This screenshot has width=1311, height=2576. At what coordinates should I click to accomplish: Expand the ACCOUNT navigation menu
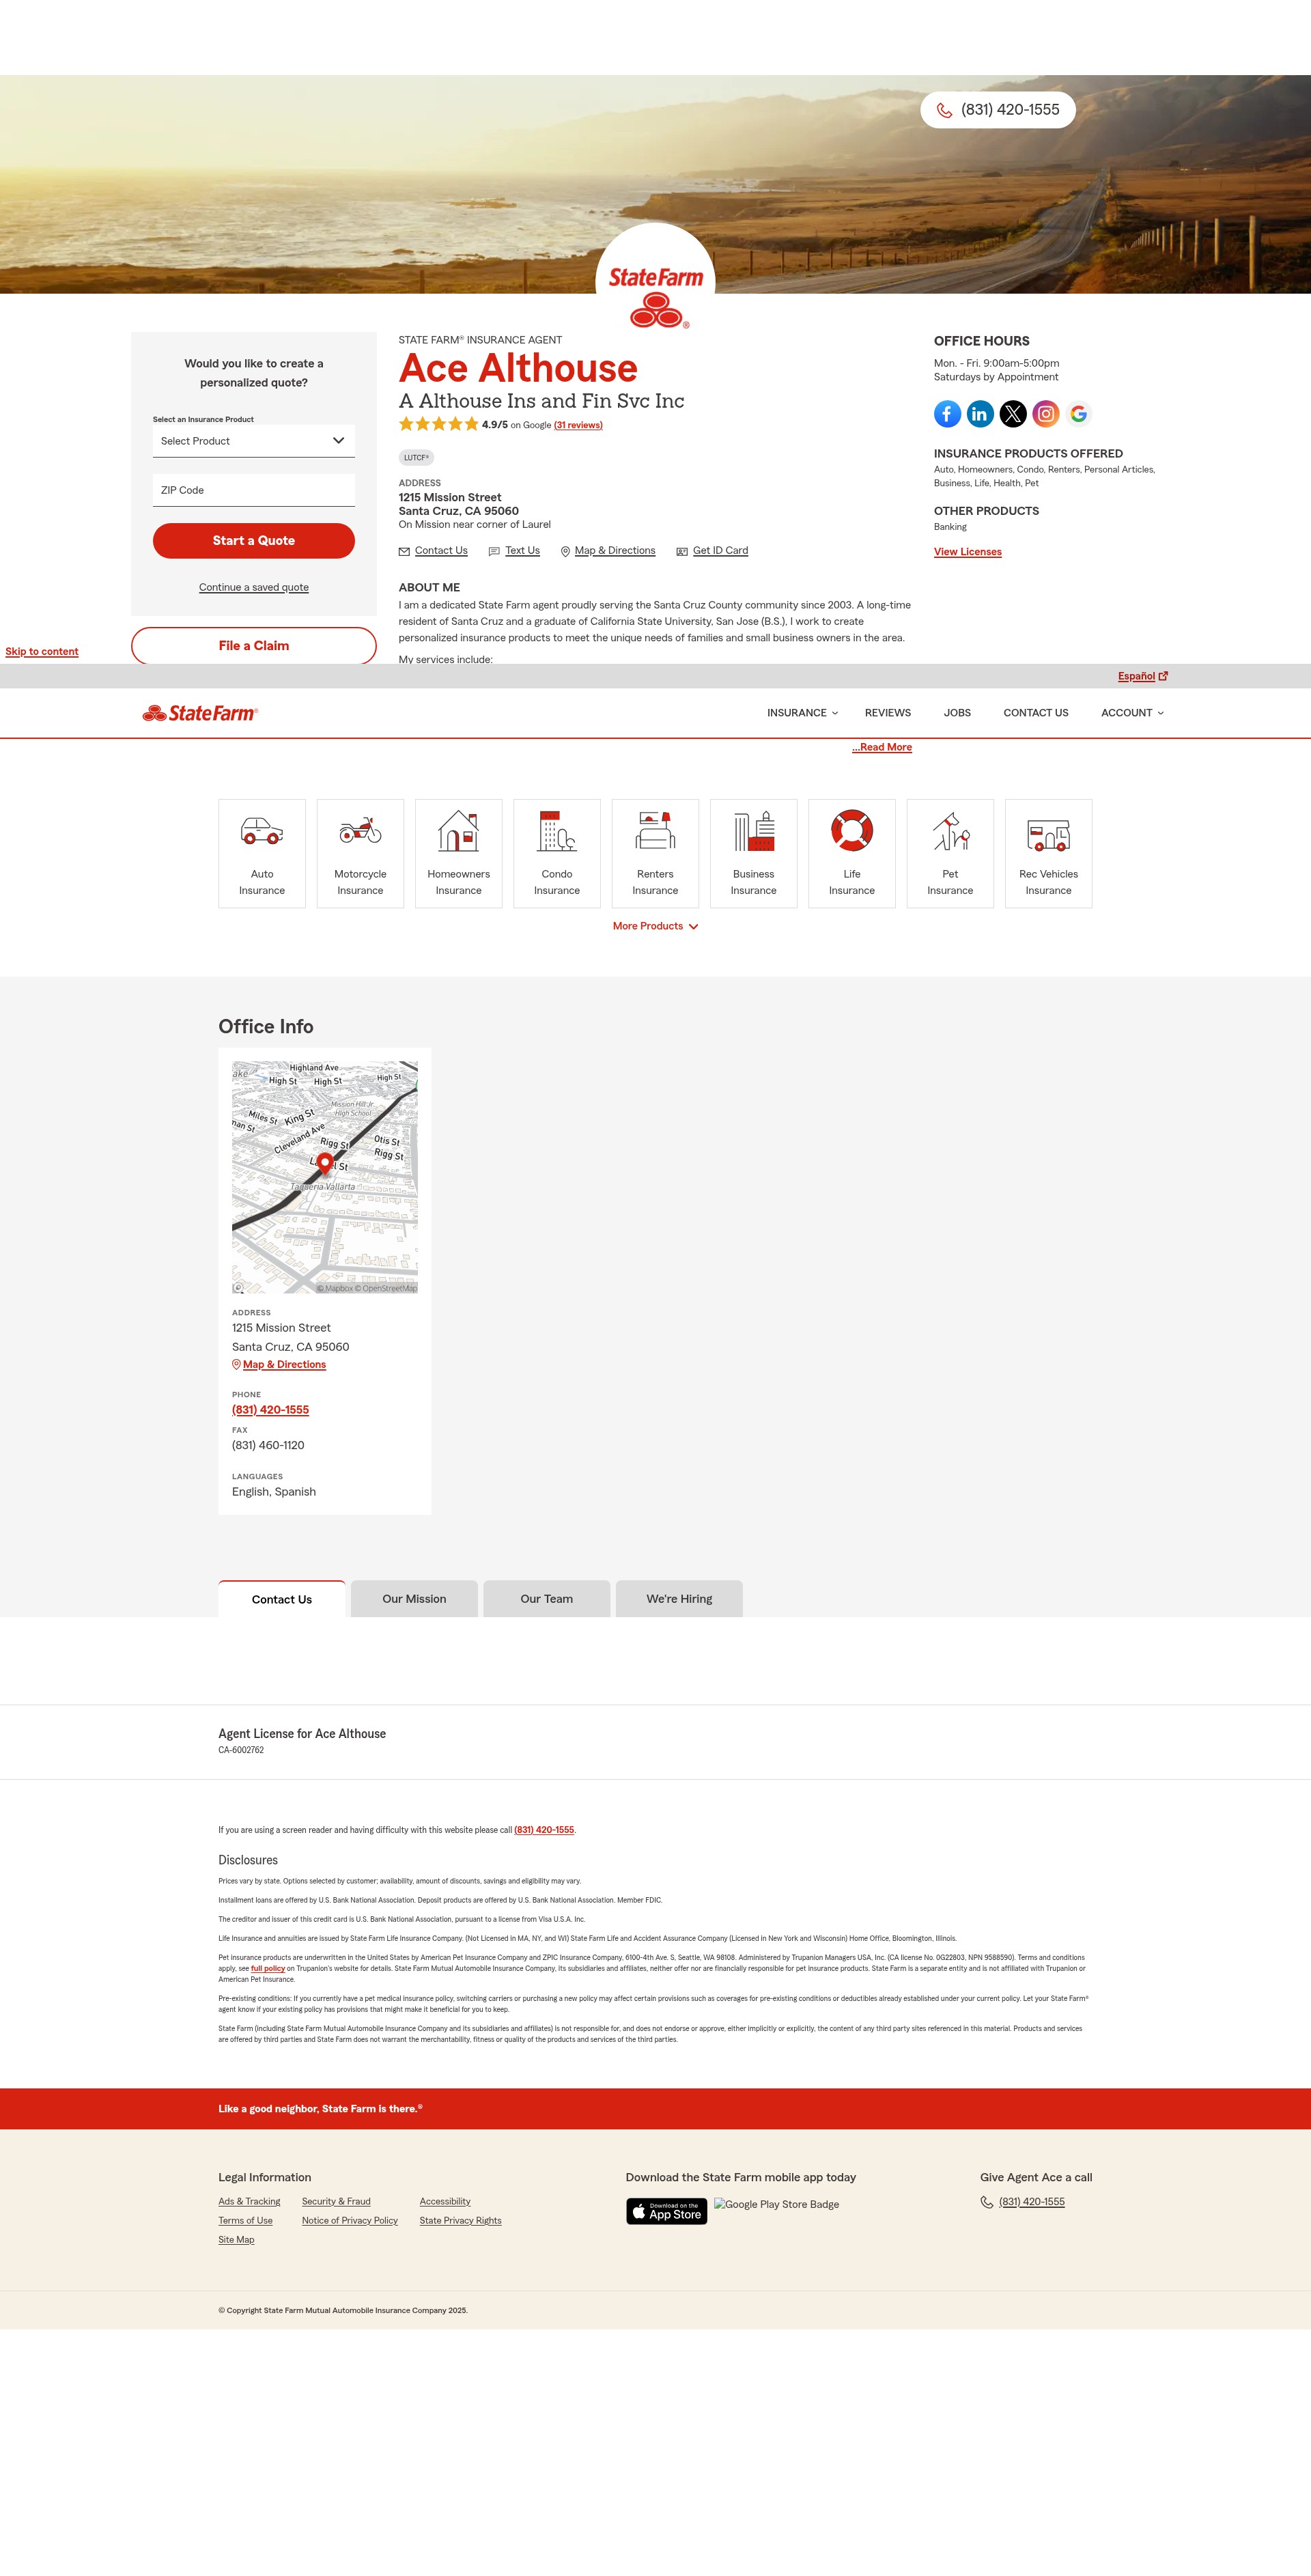click(x=1132, y=713)
